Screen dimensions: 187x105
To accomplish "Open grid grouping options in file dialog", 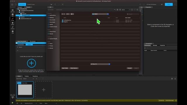I will [72, 14].
